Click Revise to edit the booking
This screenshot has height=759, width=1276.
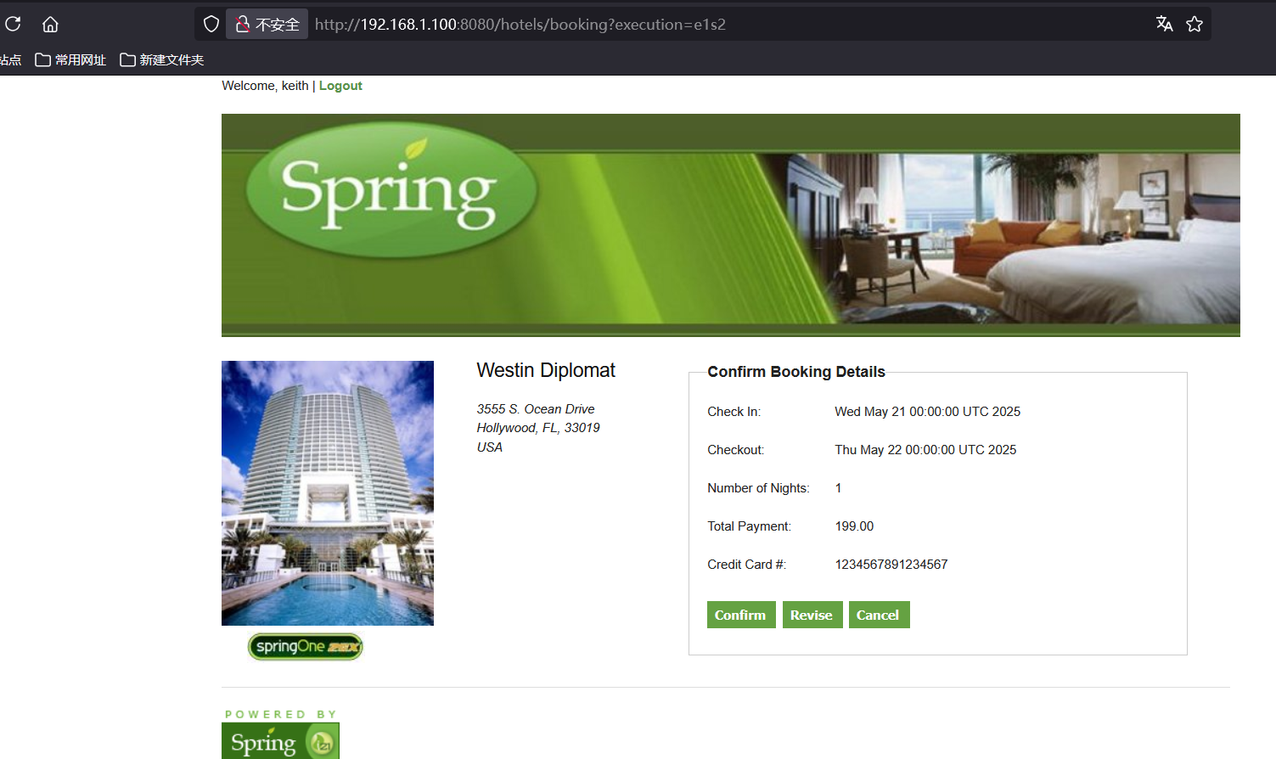tap(812, 615)
